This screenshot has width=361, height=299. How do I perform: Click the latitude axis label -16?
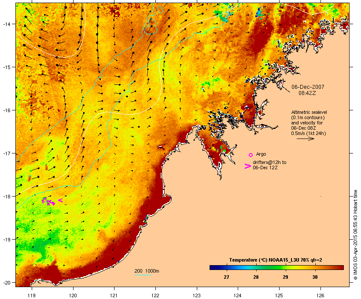tap(6, 110)
